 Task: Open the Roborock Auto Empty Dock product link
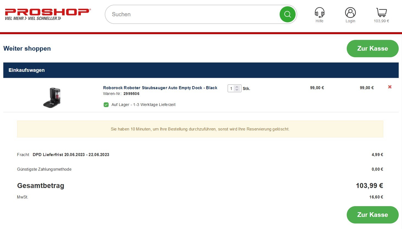pyautogui.click(x=160, y=88)
